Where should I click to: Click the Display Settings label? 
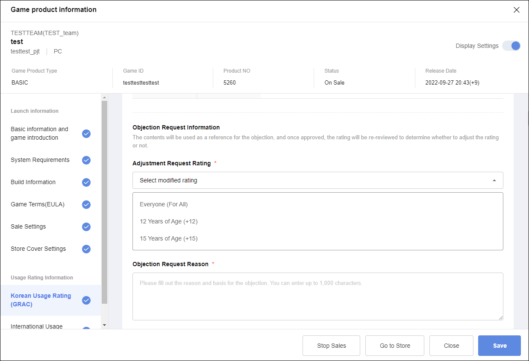click(477, 46)
